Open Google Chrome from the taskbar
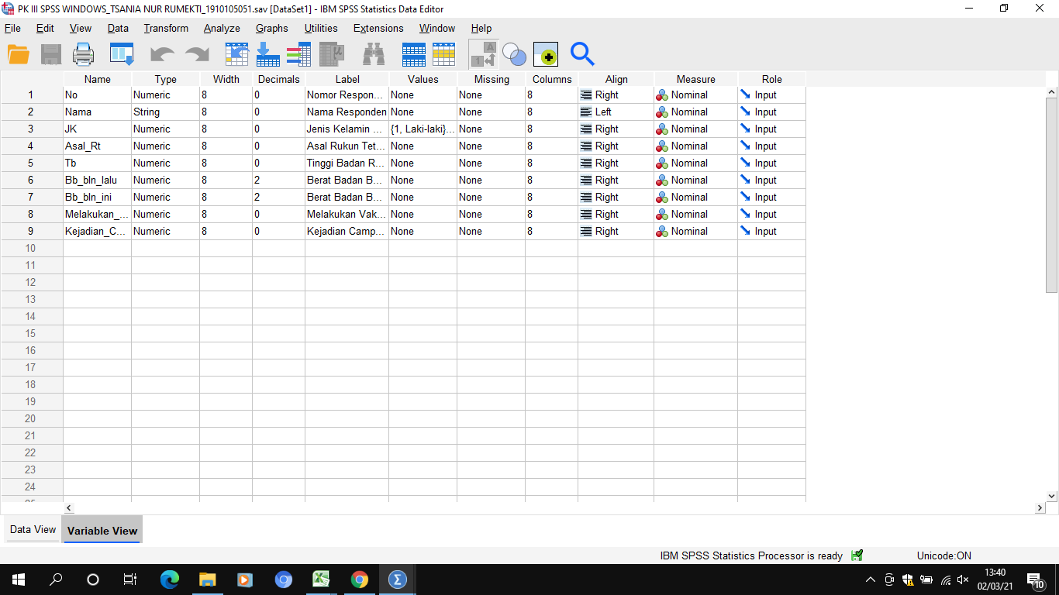Screen dimensions: 1059x595 pos(359,580)
